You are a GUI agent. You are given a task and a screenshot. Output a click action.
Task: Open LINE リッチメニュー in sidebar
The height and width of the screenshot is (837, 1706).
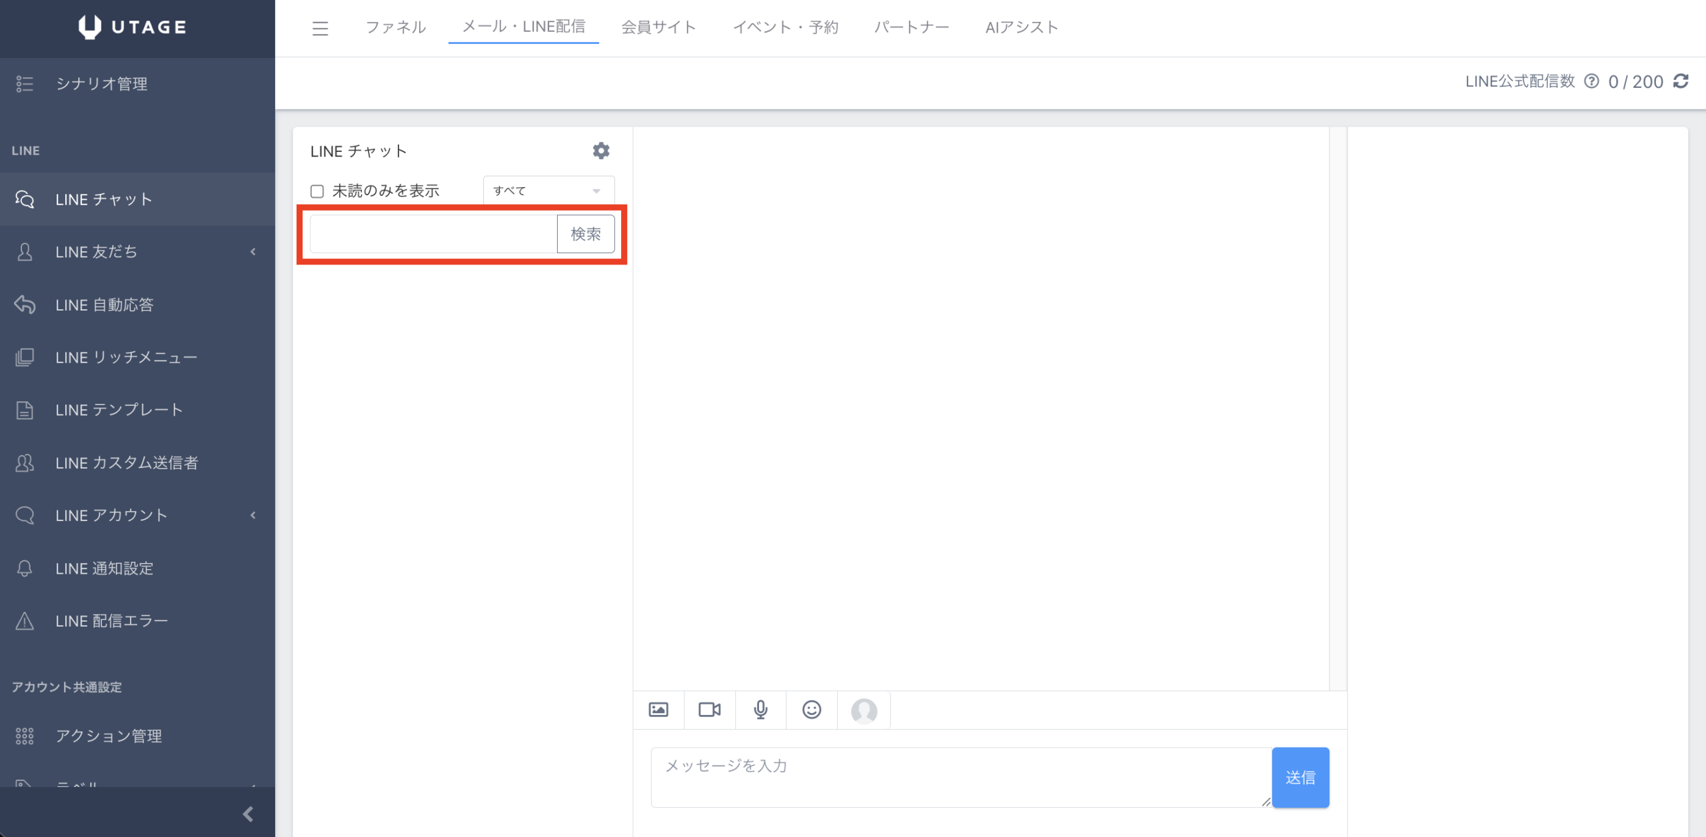pyautogui.click(x=127, y=357)
